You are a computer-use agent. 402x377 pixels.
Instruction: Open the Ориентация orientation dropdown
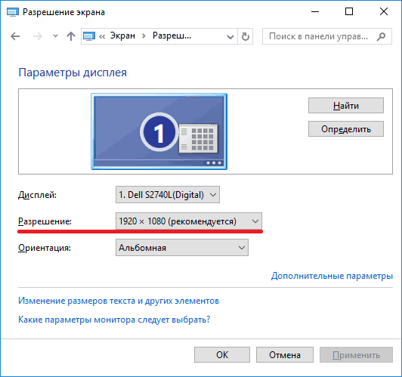pos(182,248)
